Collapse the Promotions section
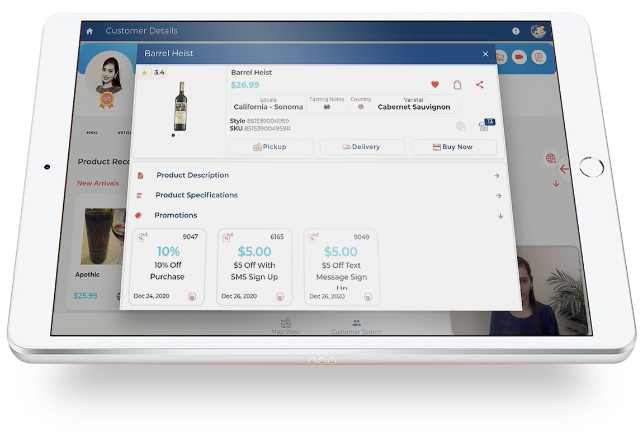643x435 pixels. pyautogui.click(x=318, y=216)
